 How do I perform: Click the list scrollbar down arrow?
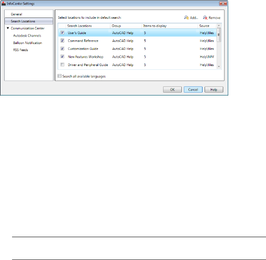tap(219, 66)
